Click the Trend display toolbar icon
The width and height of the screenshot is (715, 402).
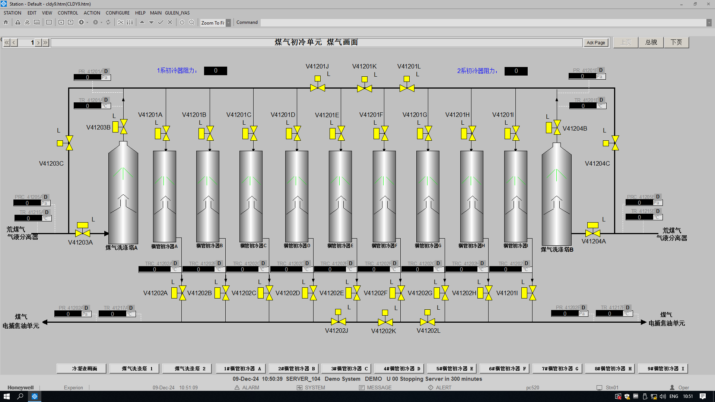point(120,22)
